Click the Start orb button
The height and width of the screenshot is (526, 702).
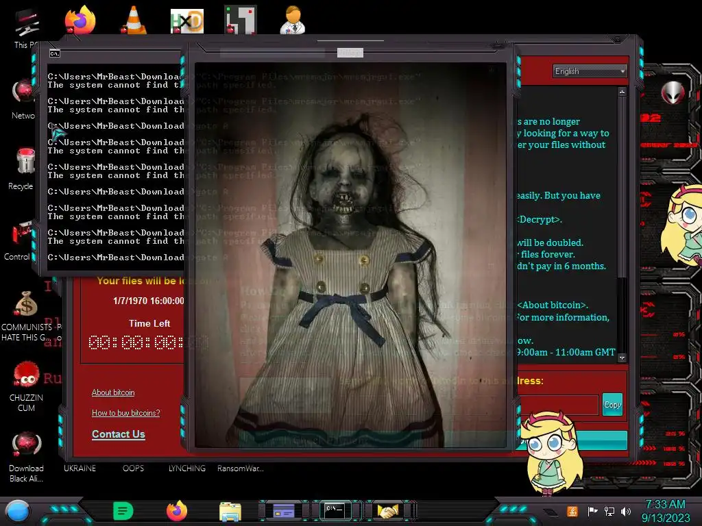18,511
